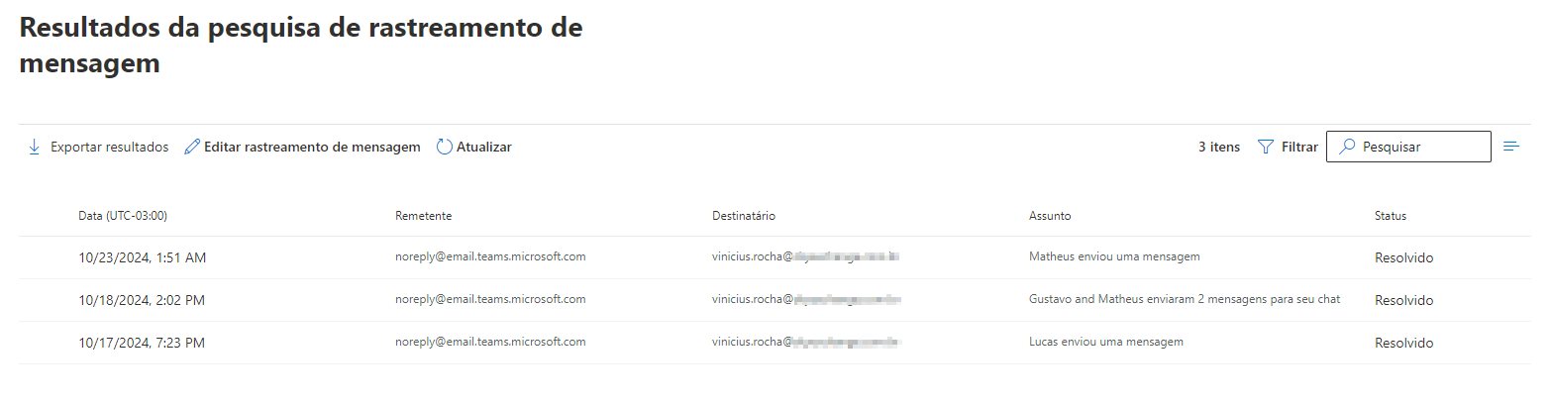Sort by the Assunto column header
1551x405 pixels.
pyautogui.click(x=1050, y=216)
